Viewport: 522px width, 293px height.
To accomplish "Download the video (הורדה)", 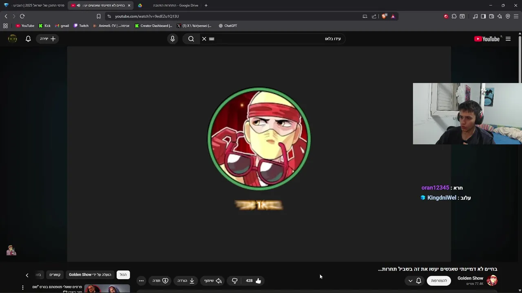I will click(x=186, y=280).
